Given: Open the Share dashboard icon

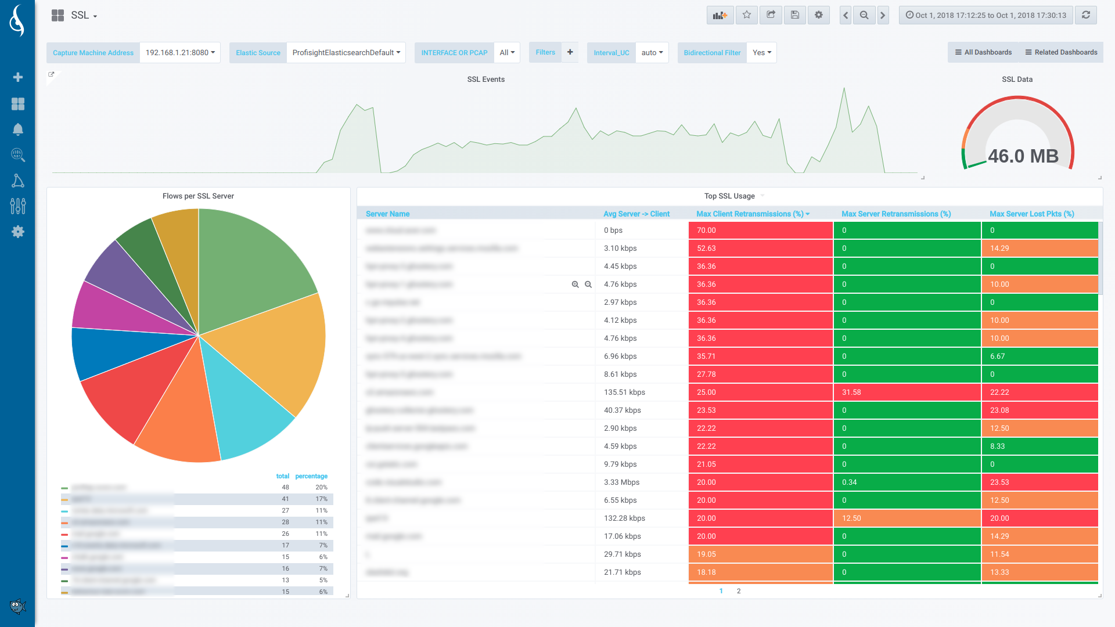Looking at the screenshot, I should coord(771,16).
